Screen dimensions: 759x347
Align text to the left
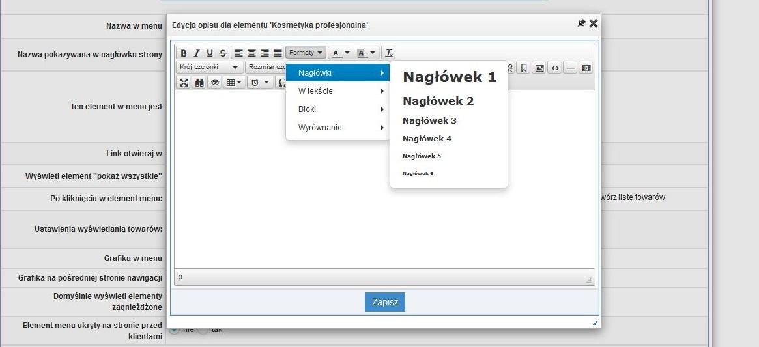point(238,53)
